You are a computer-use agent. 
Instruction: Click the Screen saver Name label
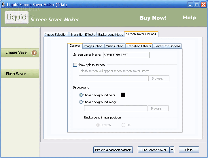point(87,54)
